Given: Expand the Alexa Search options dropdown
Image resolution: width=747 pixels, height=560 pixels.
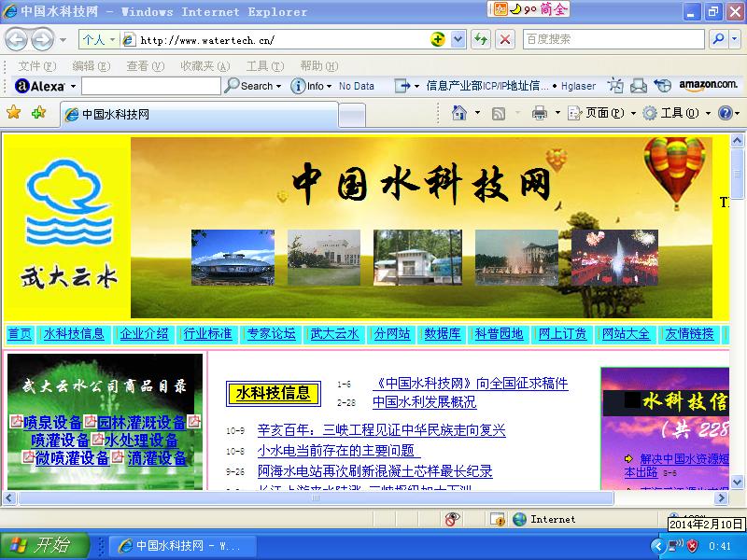Looking at the screenshot, I should [x=278, y=86].
